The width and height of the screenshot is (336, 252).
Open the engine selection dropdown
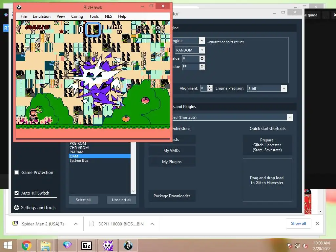[x=201, y=40]
